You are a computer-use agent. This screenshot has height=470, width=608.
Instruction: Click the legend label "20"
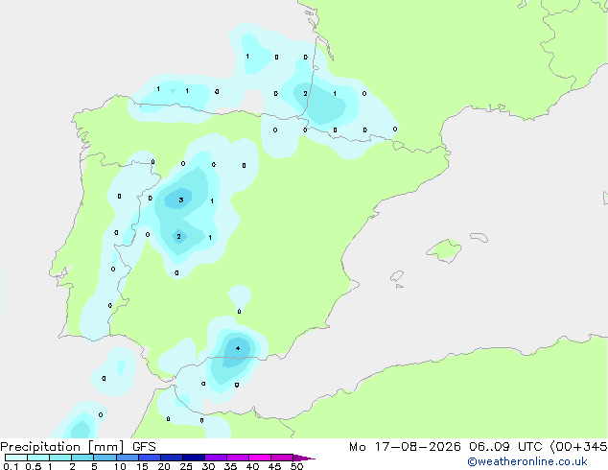click(164, 466)
